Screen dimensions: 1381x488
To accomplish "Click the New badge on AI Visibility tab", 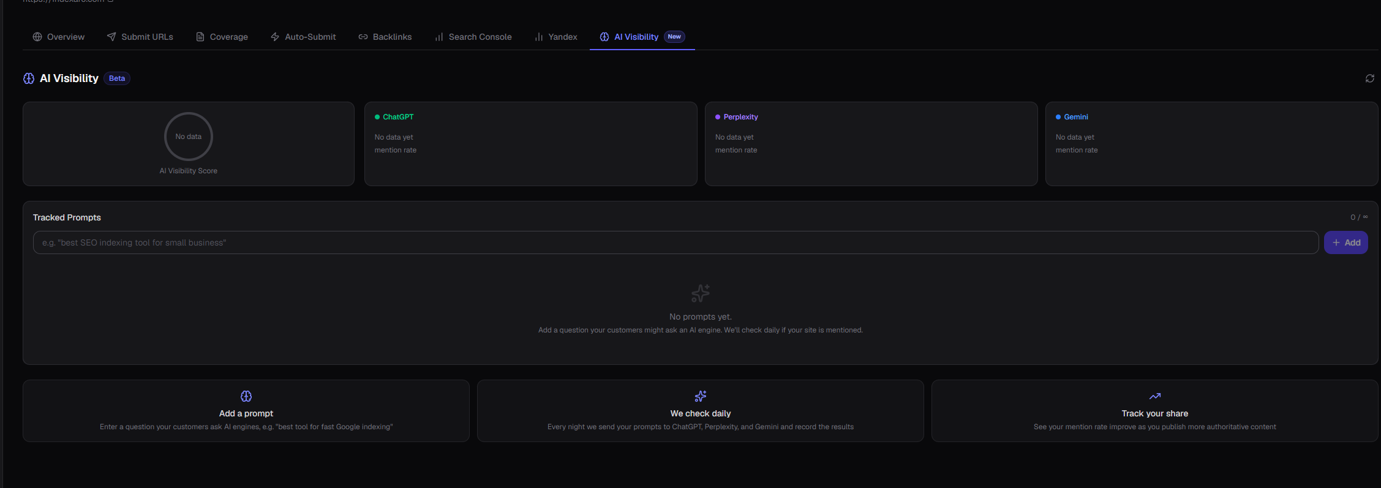I will [674, 37].
